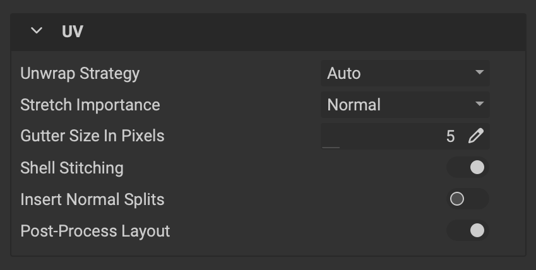This screenshot has width=536, height=270.
Task: Click the 'Auto' value text
Action: click(344, 73)
